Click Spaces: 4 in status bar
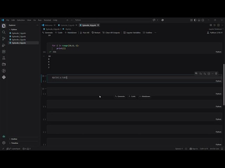This screenshot has width=225, height=168. tap(179, 149)
